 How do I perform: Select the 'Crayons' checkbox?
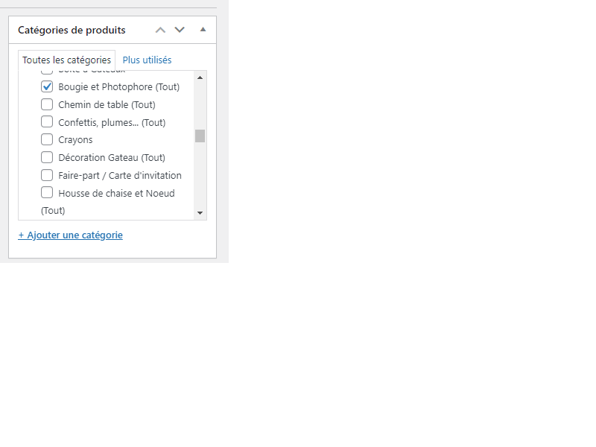[48, 139]
